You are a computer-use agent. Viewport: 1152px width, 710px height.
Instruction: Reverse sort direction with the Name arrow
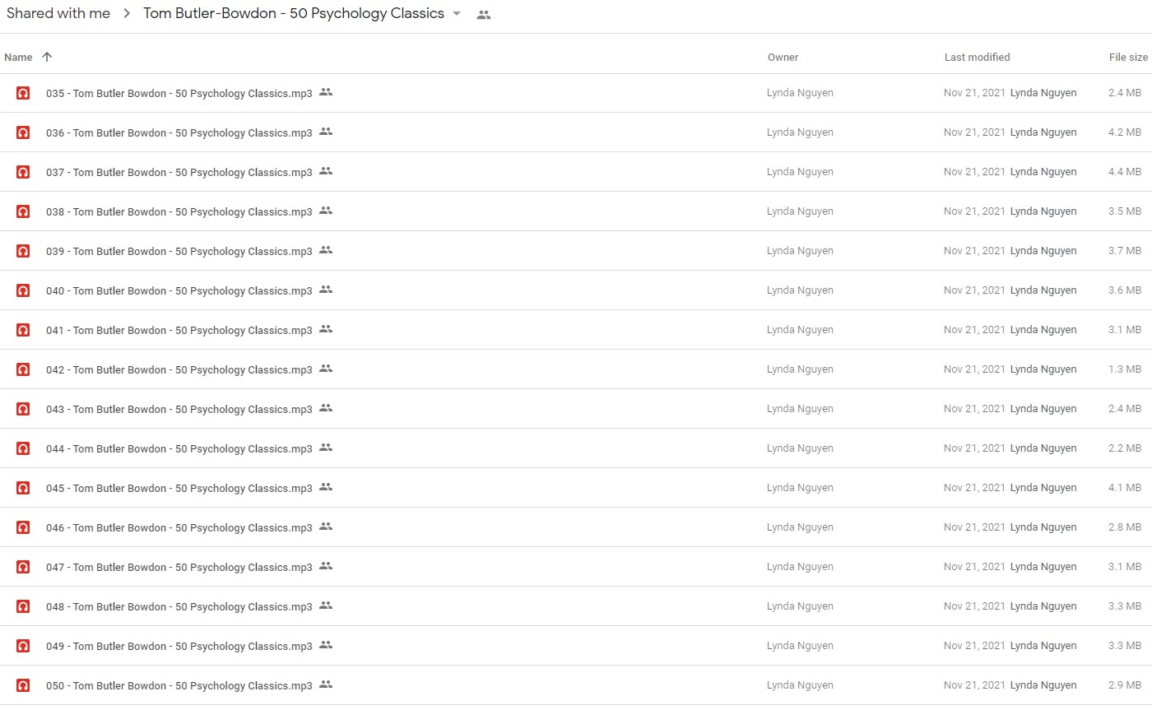click(x=47, y=57)
